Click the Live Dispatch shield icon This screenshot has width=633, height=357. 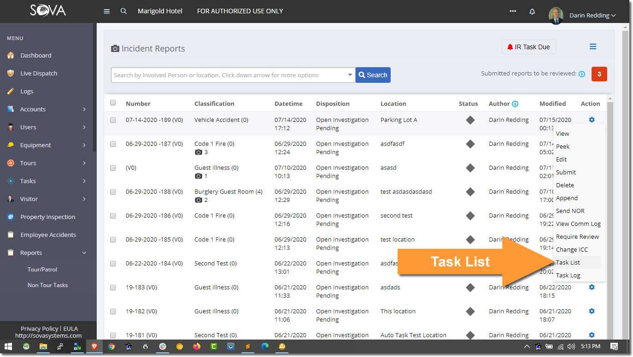click(11, 73)
